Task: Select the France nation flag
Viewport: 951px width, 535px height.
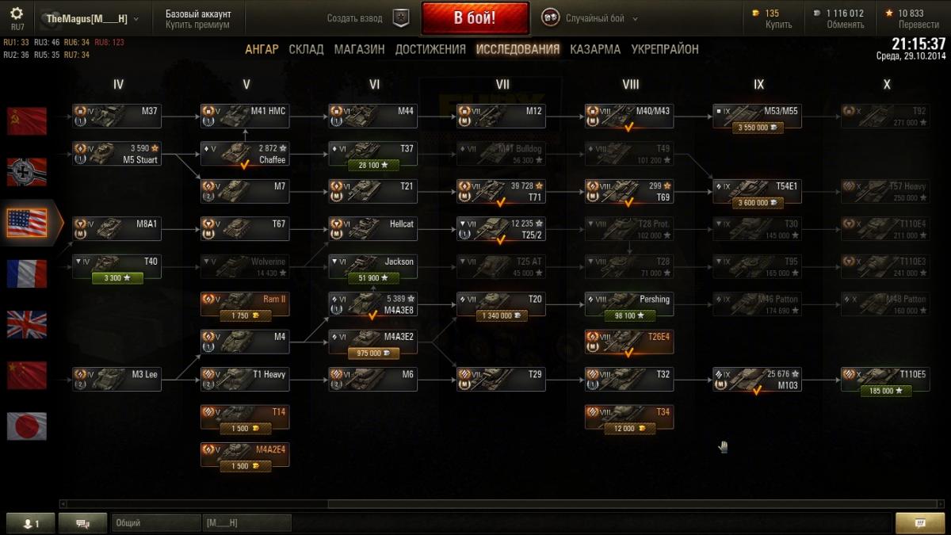Action: pyautogui.click(x=27, y=273)
